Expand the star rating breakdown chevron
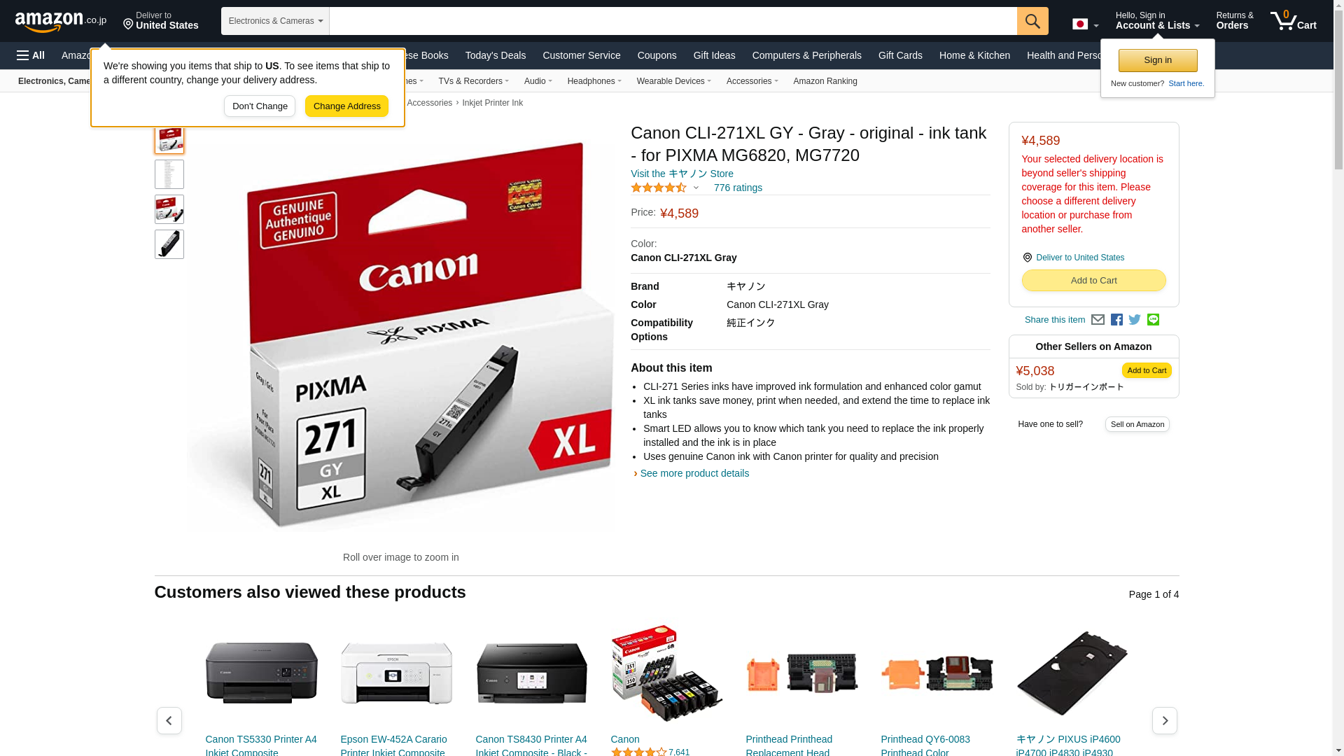The height and width of the screenshot is (756, 1344). 696,188
